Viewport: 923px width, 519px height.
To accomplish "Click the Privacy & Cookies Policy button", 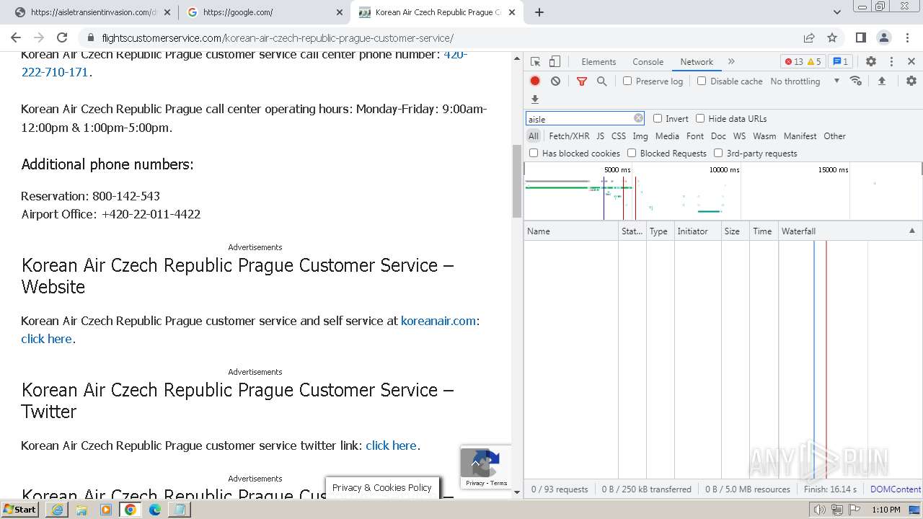I will click(382, 488).
